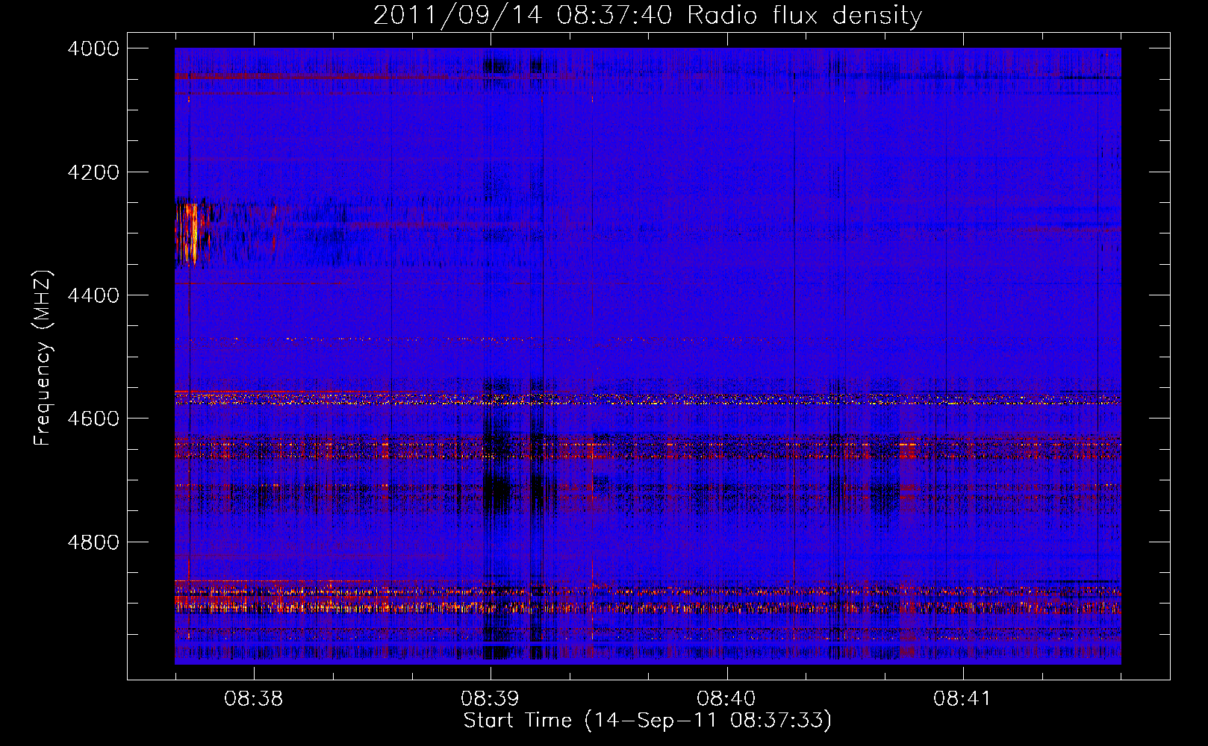Click the 4000 frequency tick label
The image size is (1208, 746).
coord(93,48)
